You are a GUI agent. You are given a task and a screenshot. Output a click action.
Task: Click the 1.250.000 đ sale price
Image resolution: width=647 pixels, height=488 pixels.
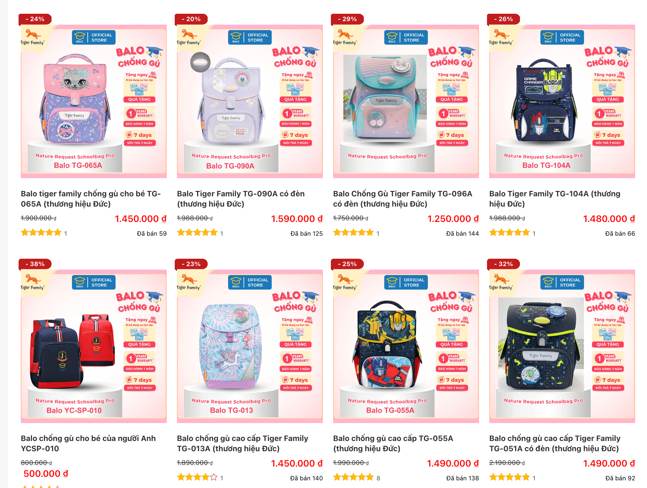pyautogui.click(x=453, y=219)
